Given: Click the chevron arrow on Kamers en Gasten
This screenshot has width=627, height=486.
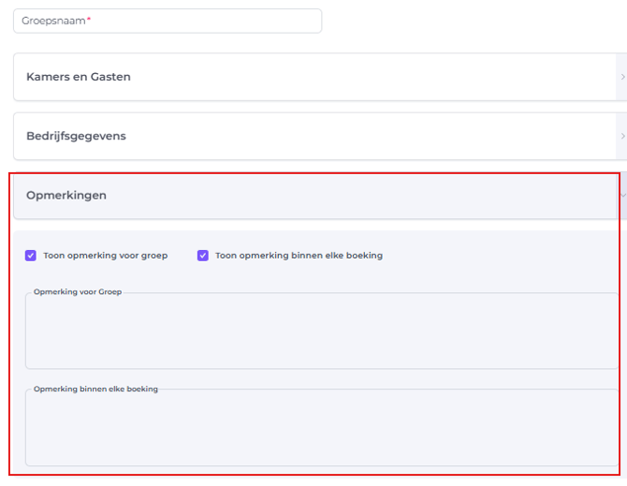Looking at the screenshot, I should [x=622, y=77].
